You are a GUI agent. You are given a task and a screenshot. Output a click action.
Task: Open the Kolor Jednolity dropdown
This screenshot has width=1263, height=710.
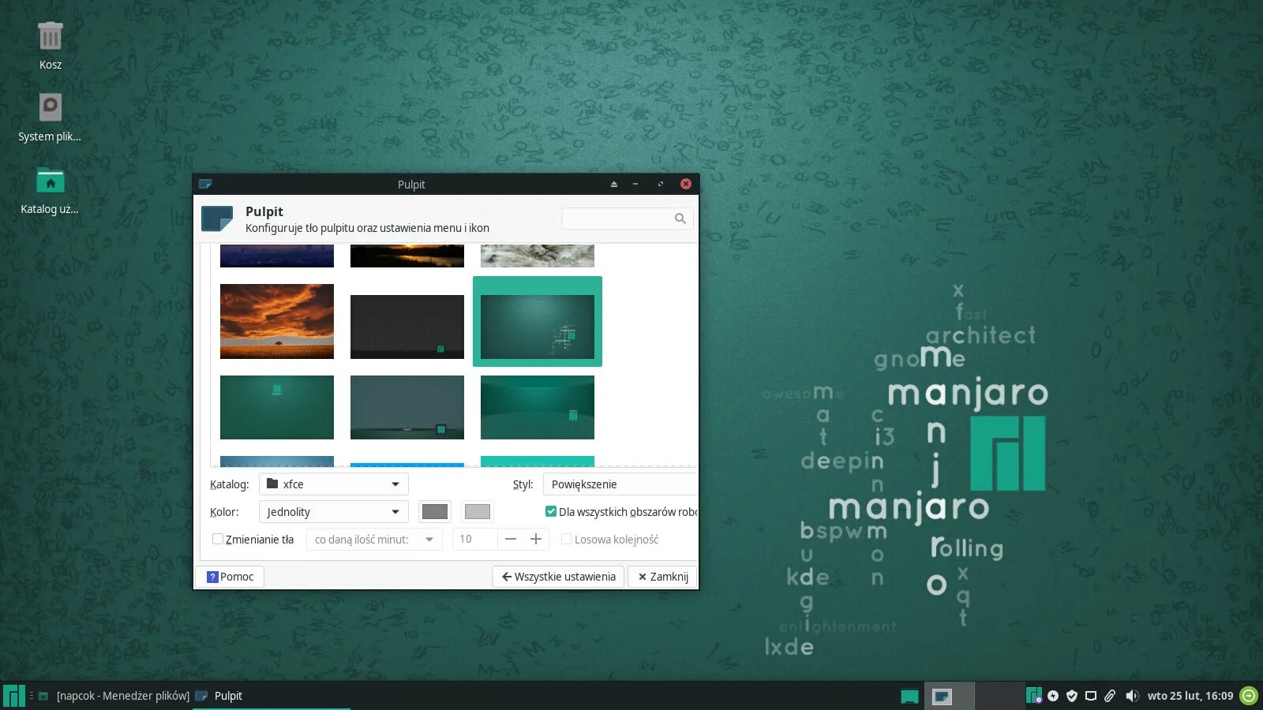[x=333, y=511]
